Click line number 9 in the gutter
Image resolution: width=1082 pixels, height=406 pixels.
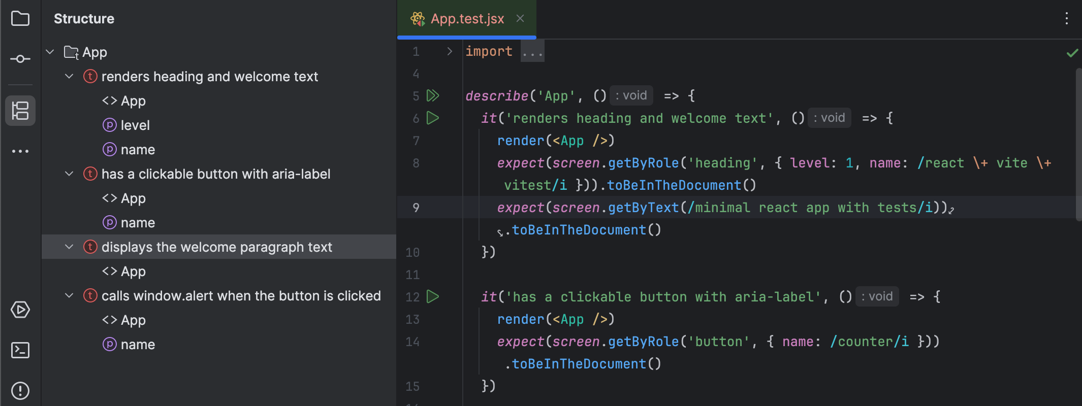tap(416, 208)
